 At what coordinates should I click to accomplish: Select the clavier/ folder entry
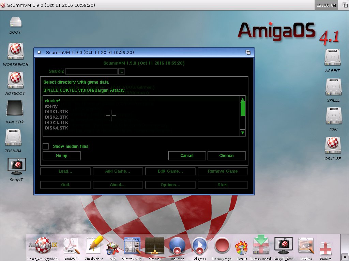(x=141, y=101)
